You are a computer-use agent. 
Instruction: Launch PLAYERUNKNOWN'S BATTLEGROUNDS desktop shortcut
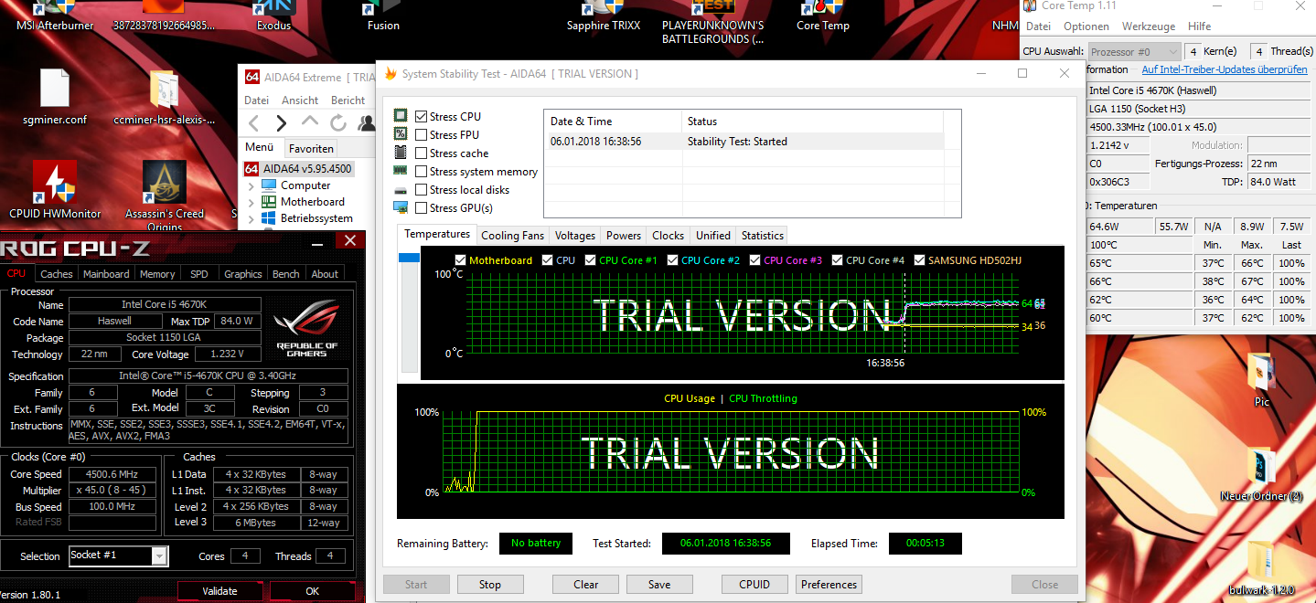(x=713, y=23)
